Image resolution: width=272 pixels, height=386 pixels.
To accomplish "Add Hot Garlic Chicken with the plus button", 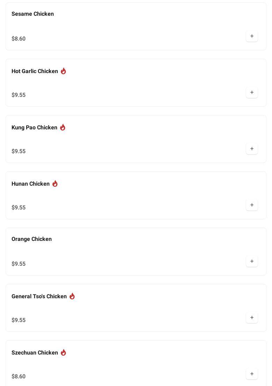I will coord(252,93).
